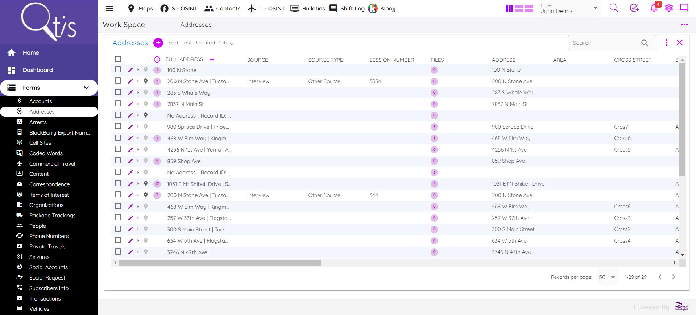Click the horizontal table scrollbar
This screenshot has height=315, width=696.
(x=220, y=263)
